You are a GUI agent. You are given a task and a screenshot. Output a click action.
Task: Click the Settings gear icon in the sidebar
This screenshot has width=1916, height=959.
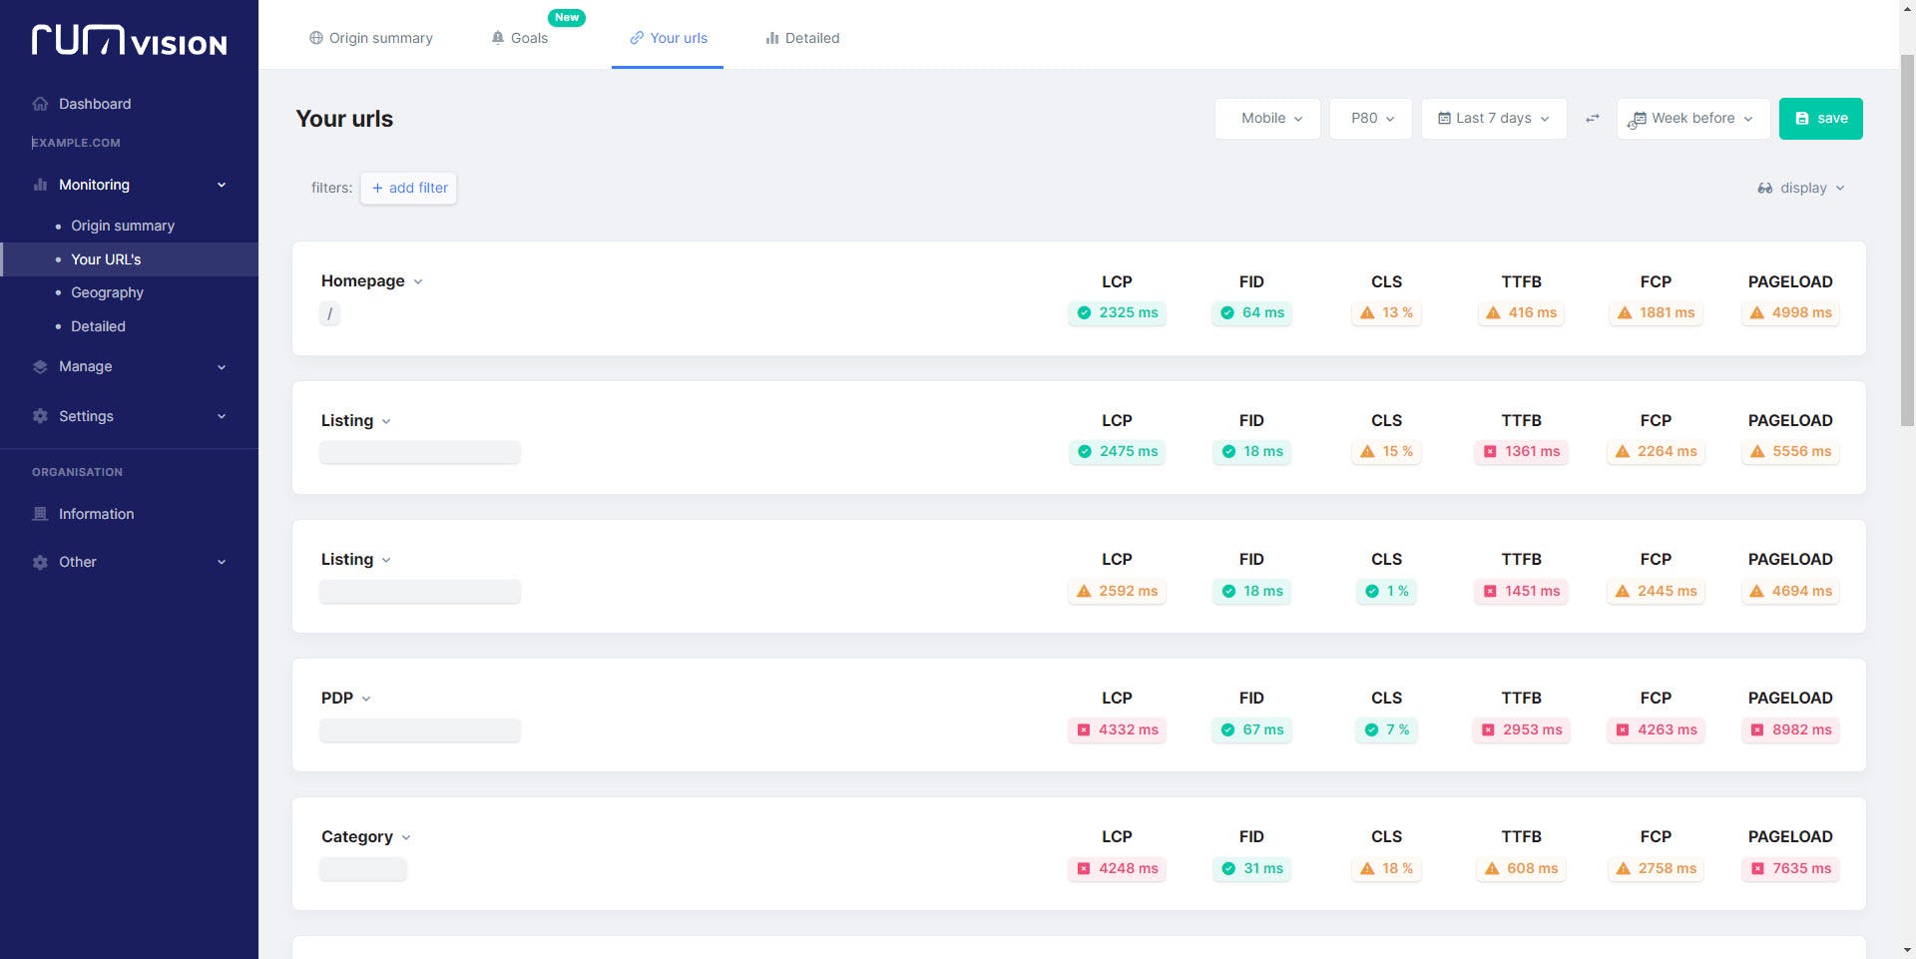click(40, 416)
